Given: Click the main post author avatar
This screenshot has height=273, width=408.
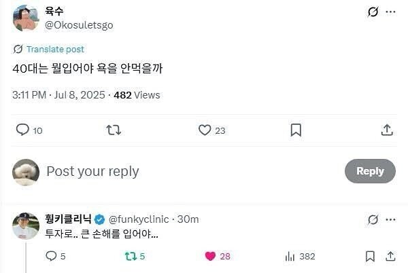Looking at the screenshot, I should (26, 18).
